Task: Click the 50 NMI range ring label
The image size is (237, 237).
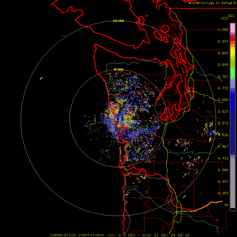Action: click(x=118, y=70)
